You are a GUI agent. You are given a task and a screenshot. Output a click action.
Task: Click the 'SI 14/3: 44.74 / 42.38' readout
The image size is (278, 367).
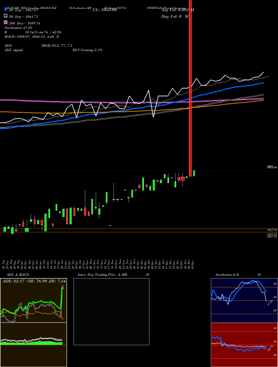(43, 32)
